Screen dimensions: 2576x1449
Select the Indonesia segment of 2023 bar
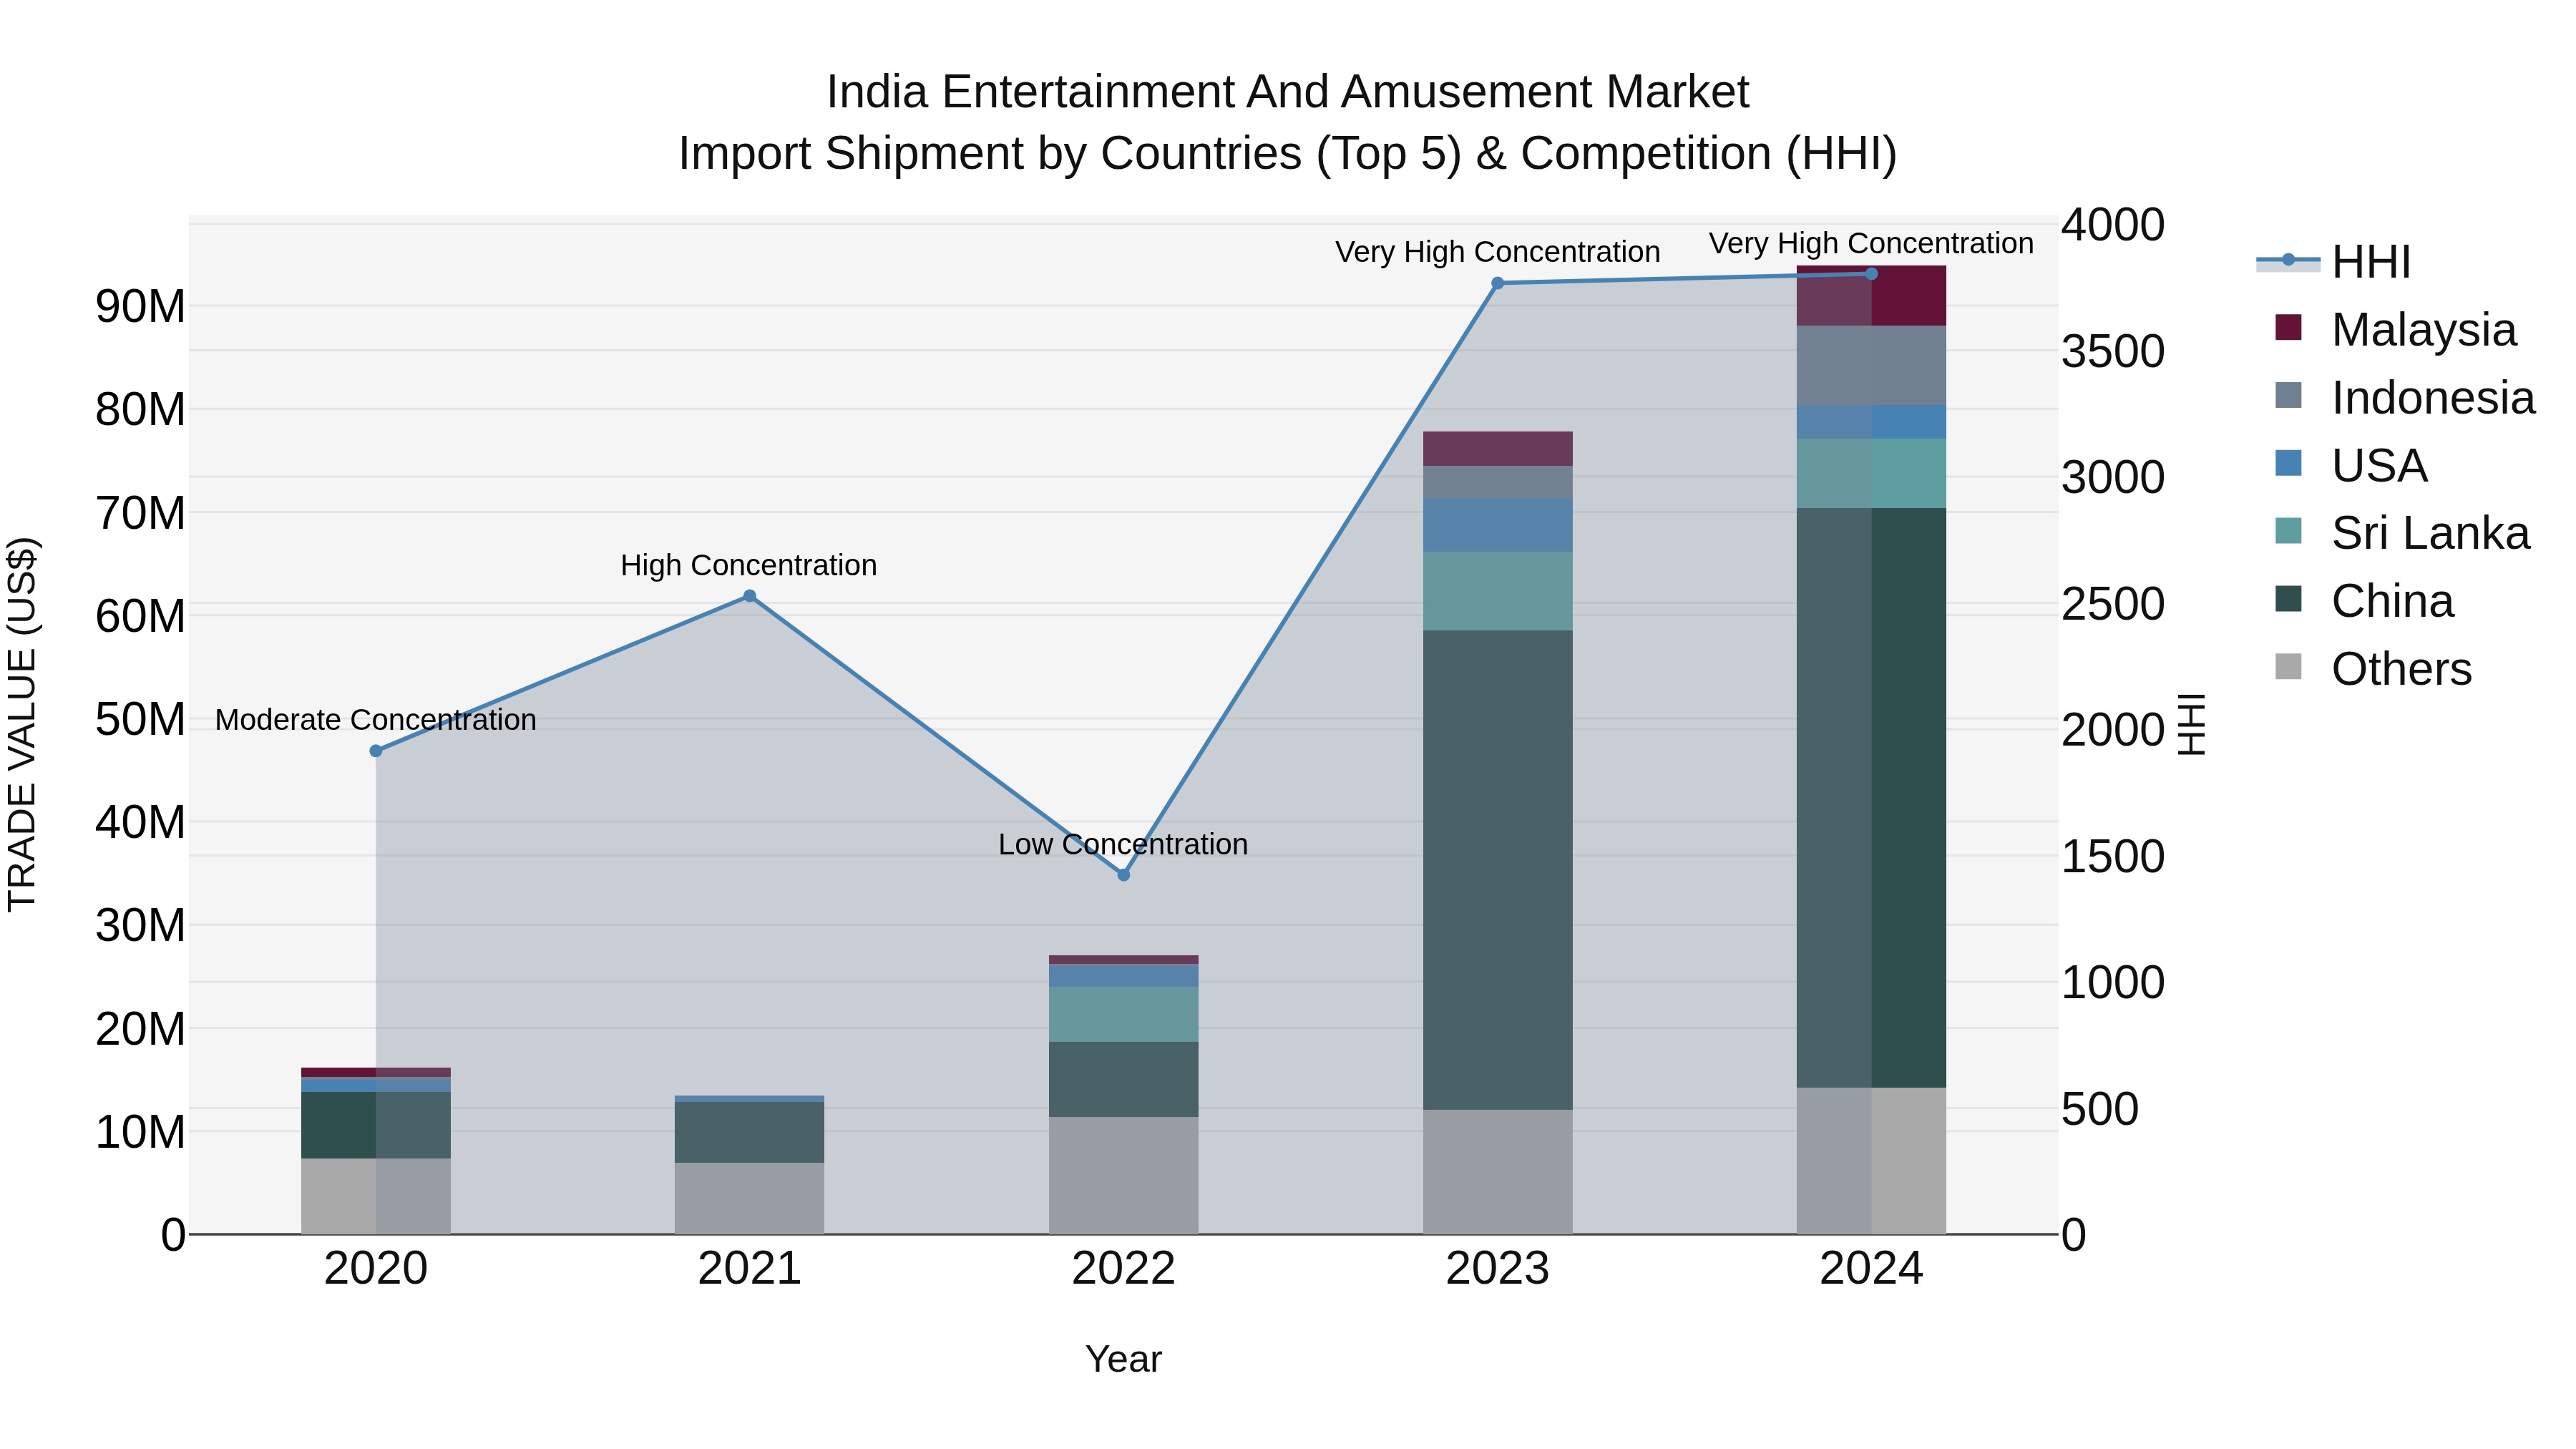tap(1497, 483)
